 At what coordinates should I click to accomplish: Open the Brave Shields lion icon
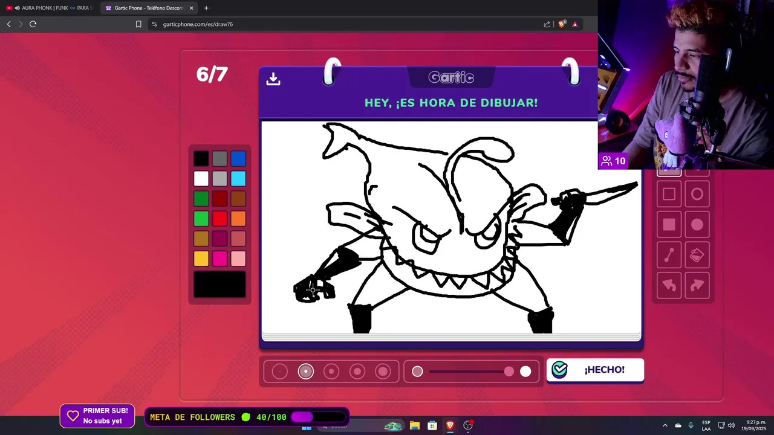click(x=562, y=24)
